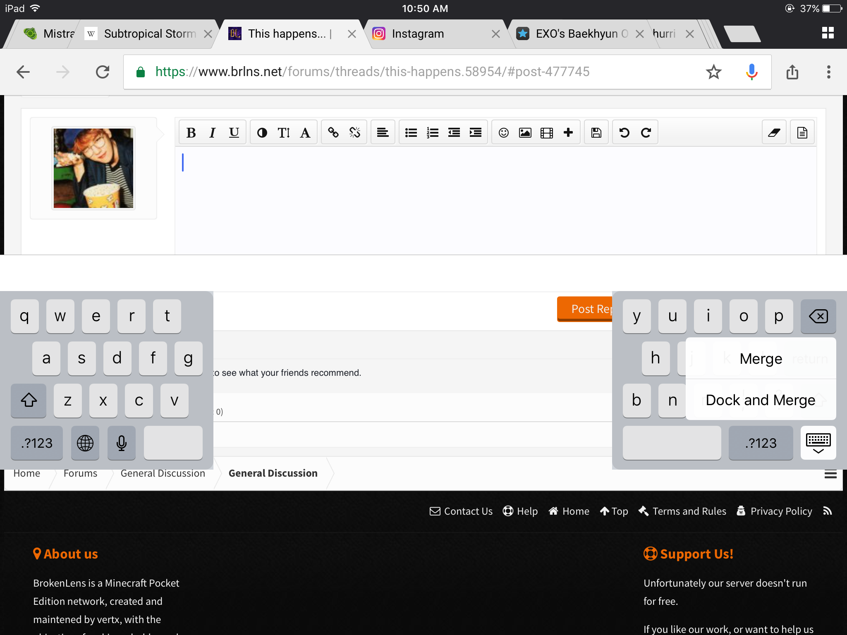Remove formatting with eraser icon
This screenshot has height=635, width=847.
(774, 133)
